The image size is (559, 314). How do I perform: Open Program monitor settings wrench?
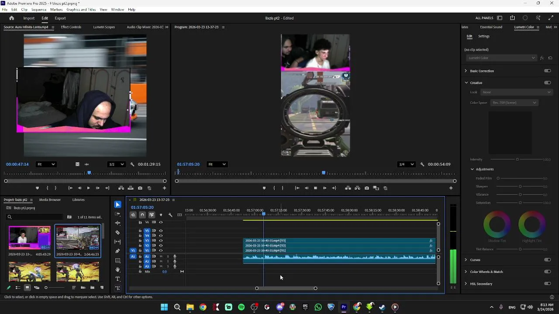click(422, 164)
